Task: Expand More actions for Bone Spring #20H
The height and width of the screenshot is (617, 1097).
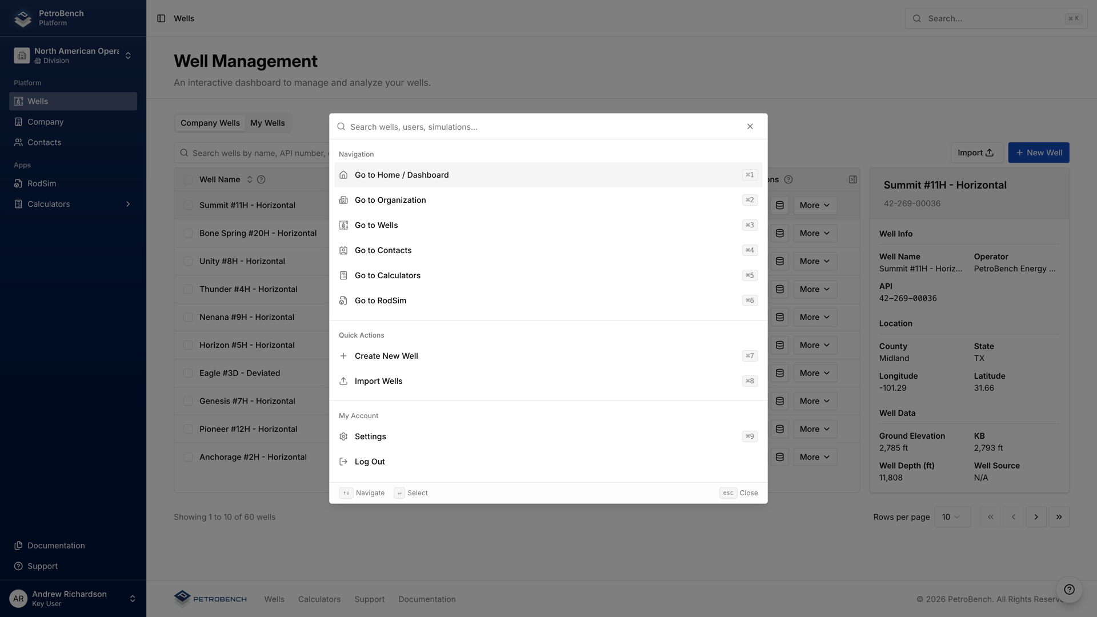Action: coord(815,233)
